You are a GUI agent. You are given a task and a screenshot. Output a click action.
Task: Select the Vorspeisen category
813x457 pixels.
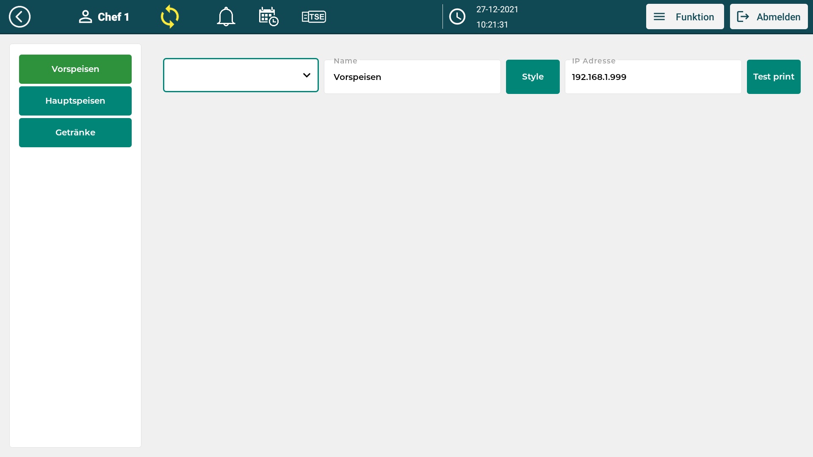75,69
